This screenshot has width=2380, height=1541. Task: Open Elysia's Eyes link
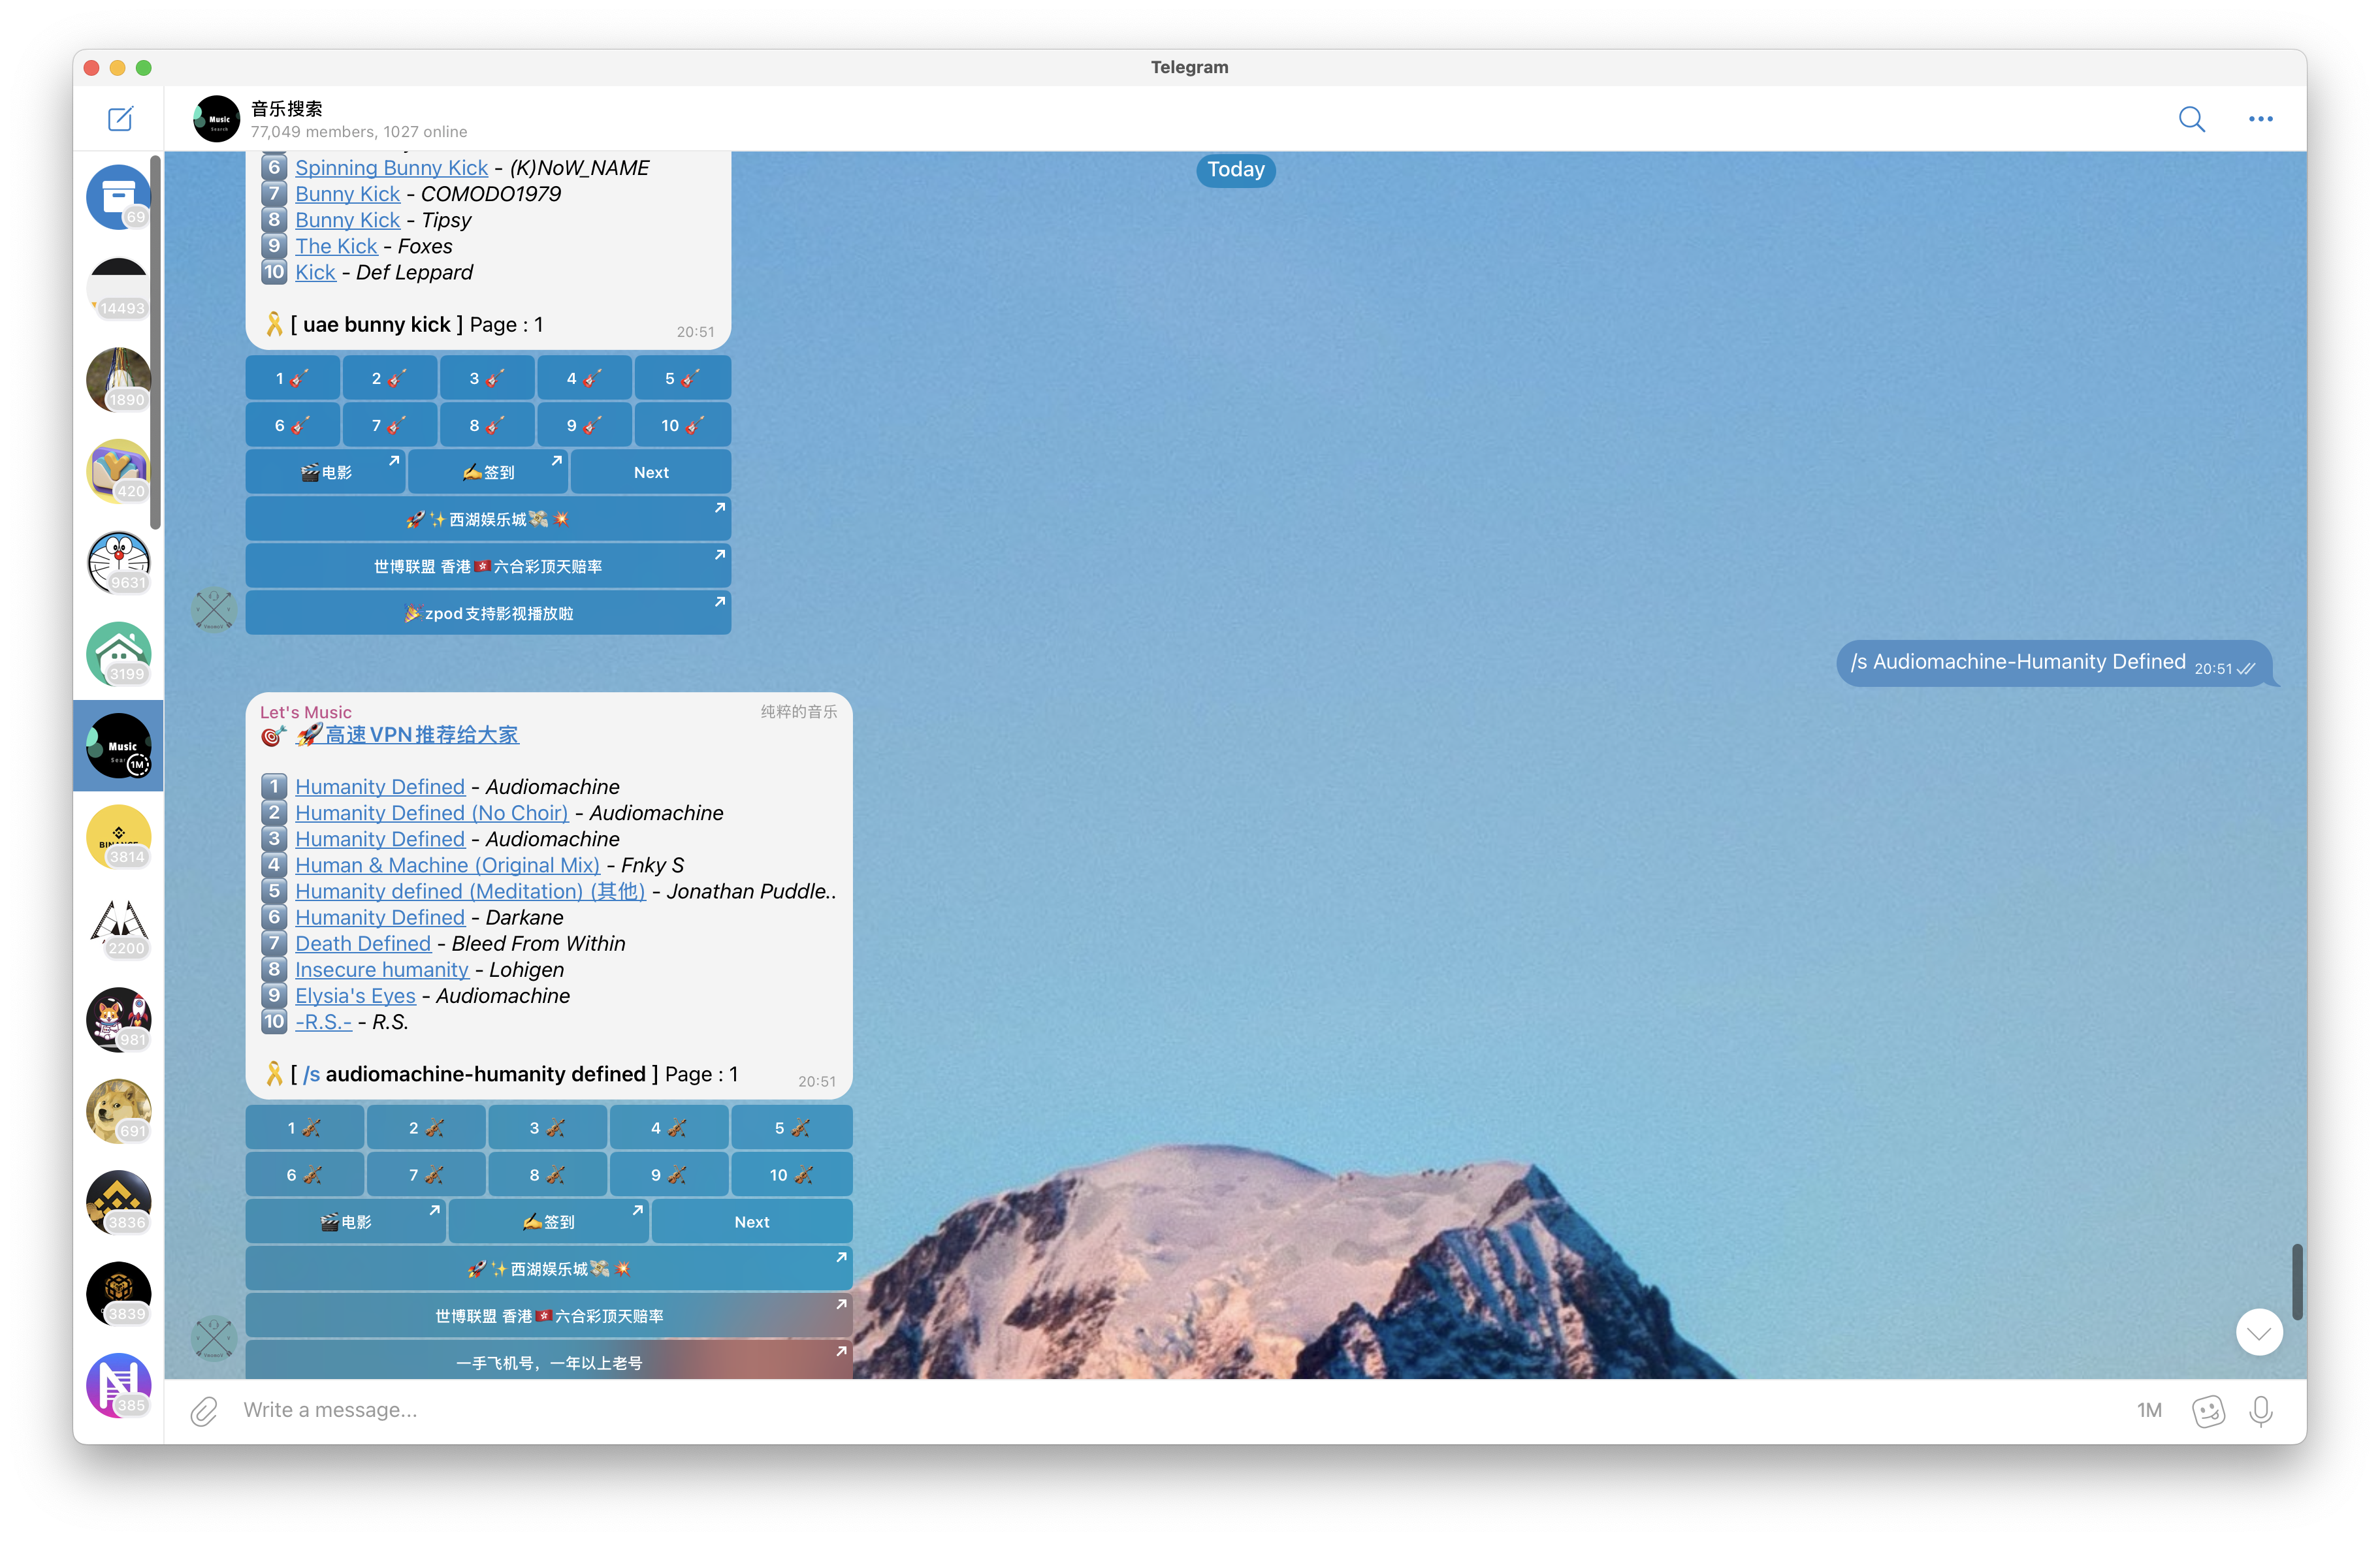(x=355, y=995)
